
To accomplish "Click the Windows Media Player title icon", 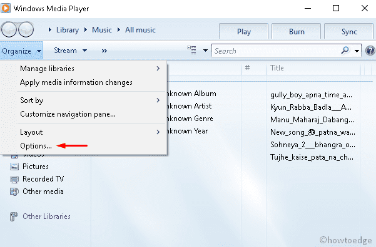I will click(6, 8).
